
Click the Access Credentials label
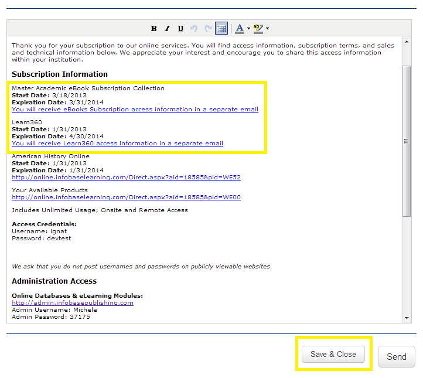[45, 224]
